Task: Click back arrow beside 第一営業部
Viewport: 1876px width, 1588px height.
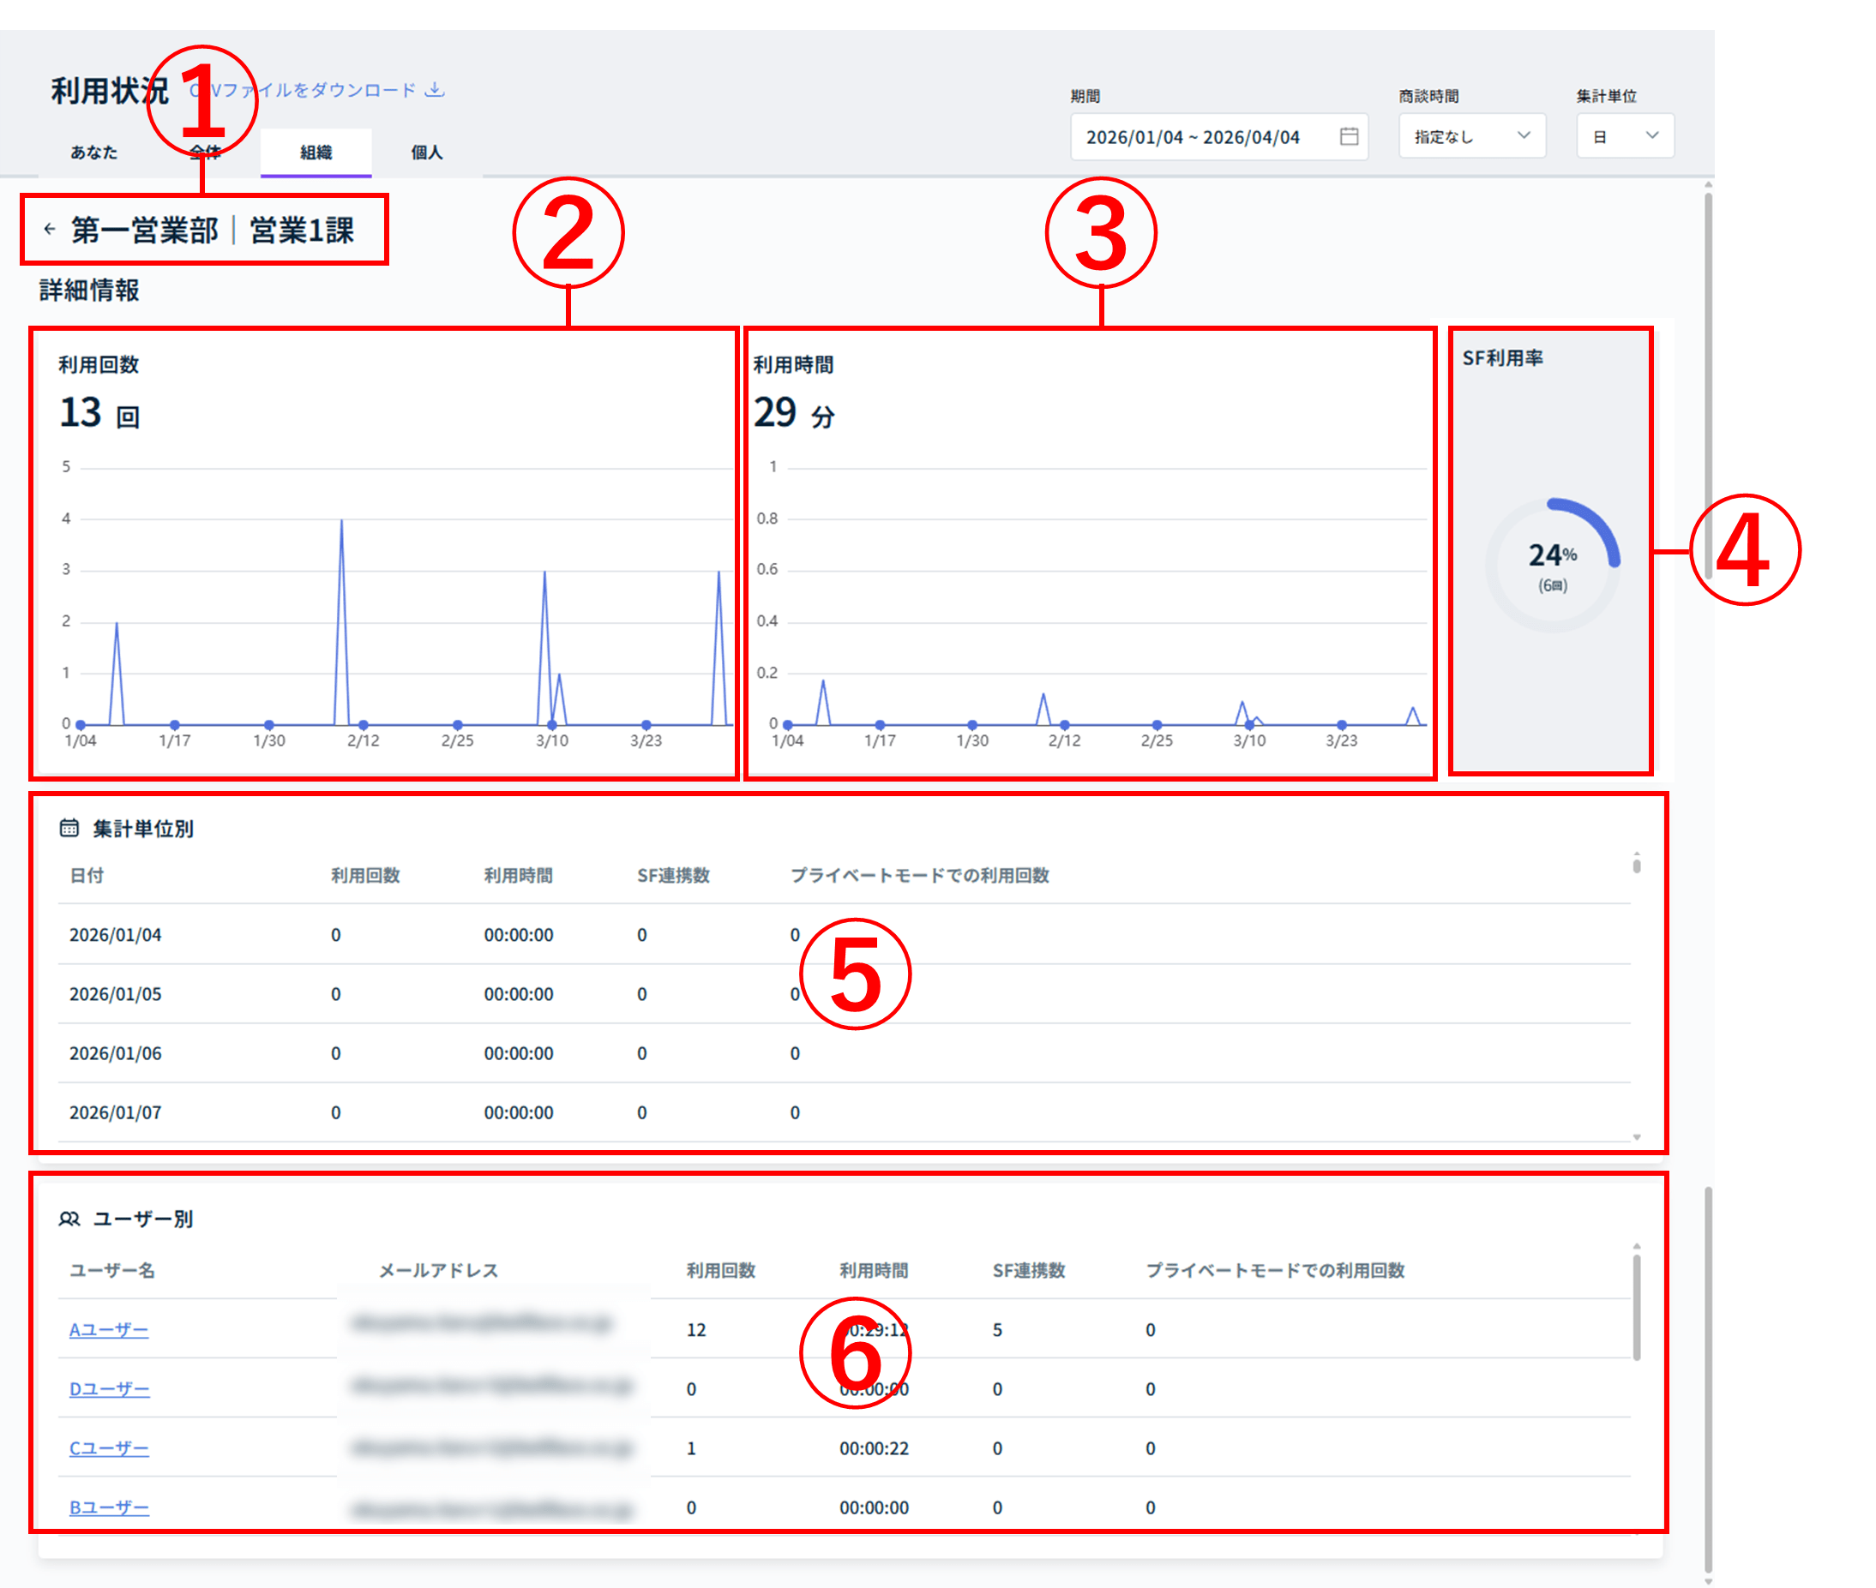Action: point(50,229)
